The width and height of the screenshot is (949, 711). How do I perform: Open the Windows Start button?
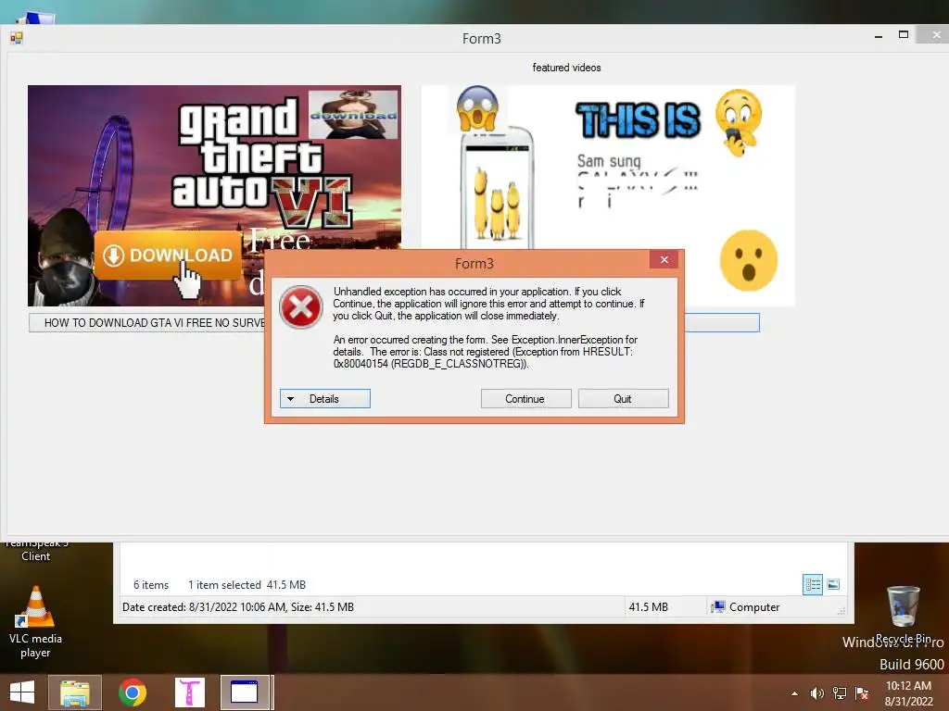point(22,692)
